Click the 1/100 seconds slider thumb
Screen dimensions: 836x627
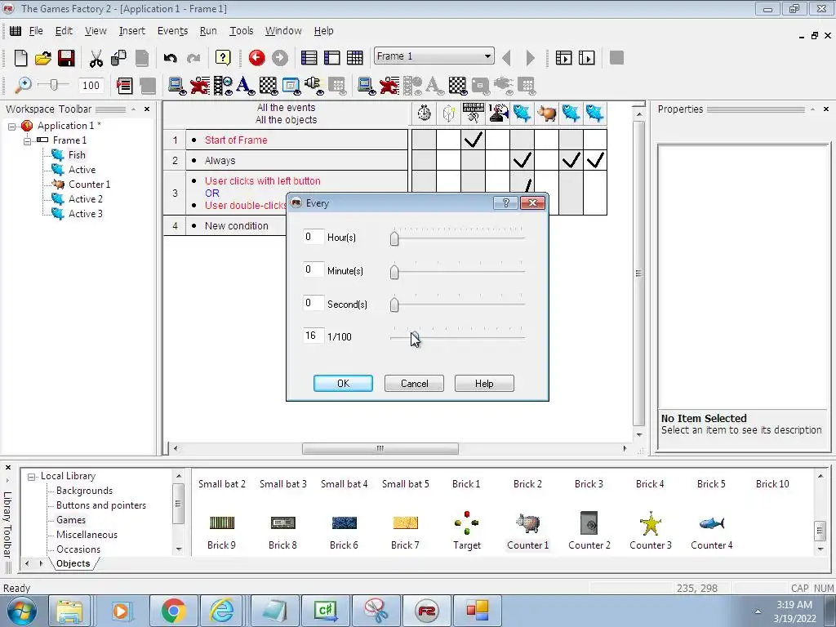415,338
